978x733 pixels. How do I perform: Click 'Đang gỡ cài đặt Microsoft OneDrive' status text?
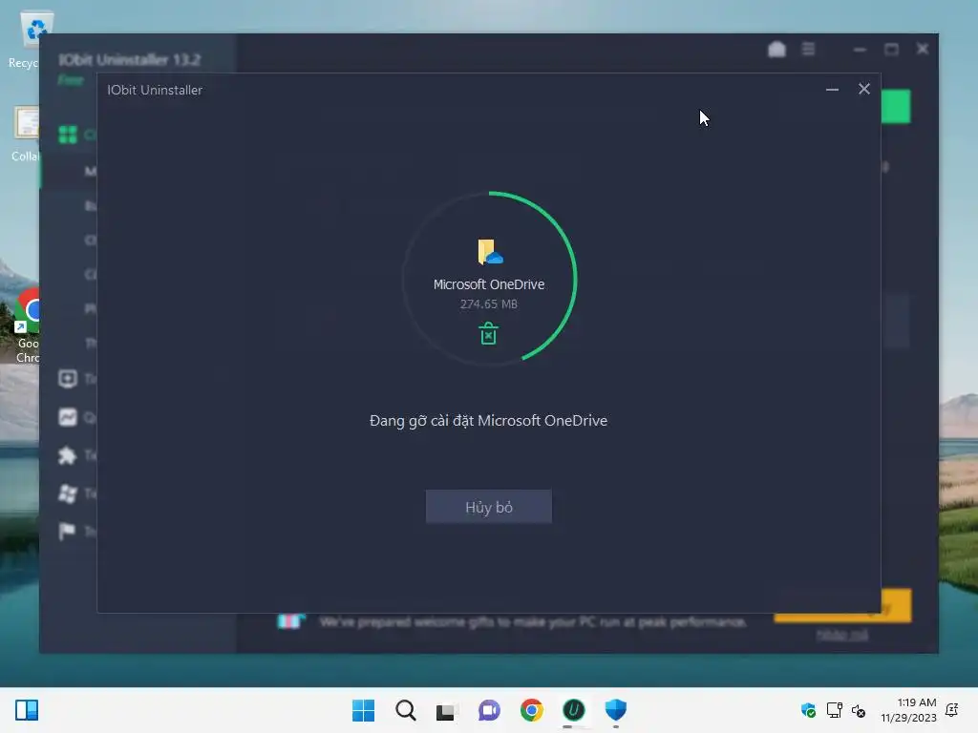(x=488, y=421)
